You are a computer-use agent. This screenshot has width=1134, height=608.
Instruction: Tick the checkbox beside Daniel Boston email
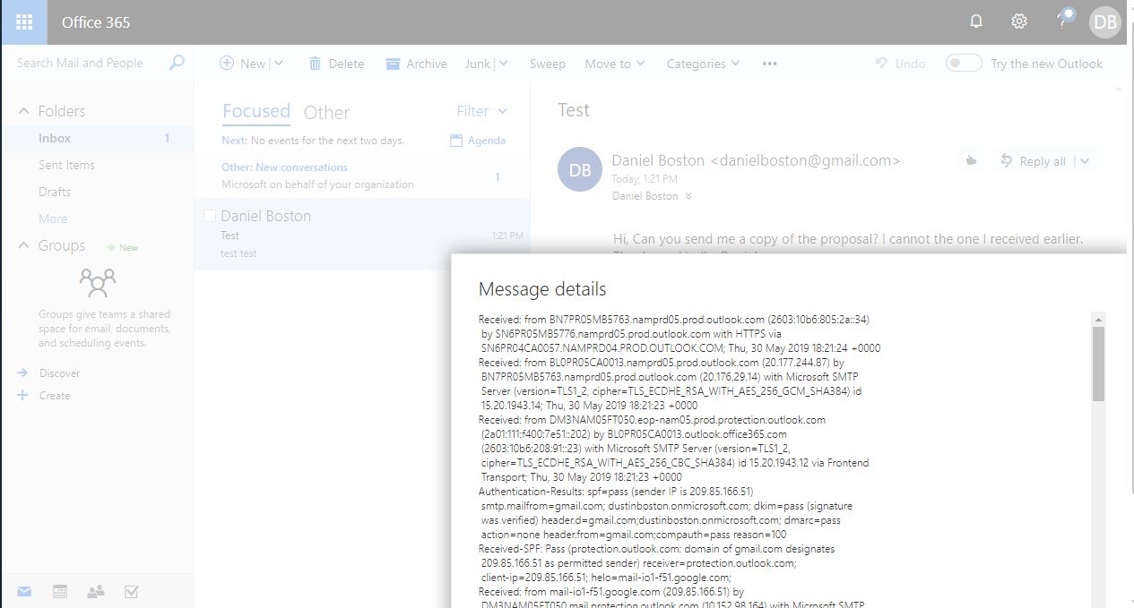(210, 216)
